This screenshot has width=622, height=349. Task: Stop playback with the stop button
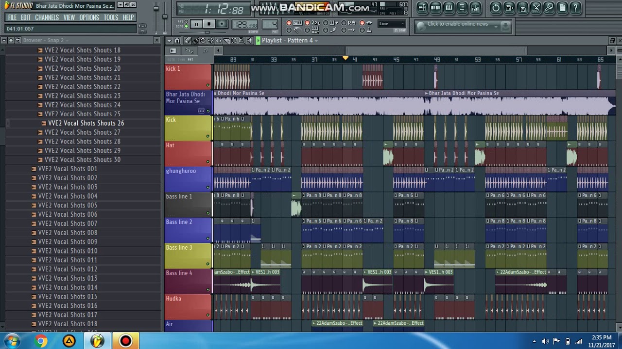click(x=209, y=24)
